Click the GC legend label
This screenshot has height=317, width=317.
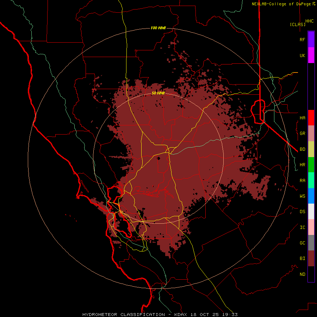[302, 243]
